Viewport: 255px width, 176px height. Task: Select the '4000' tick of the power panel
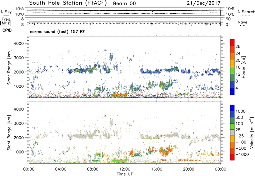(x=18, y=44)
